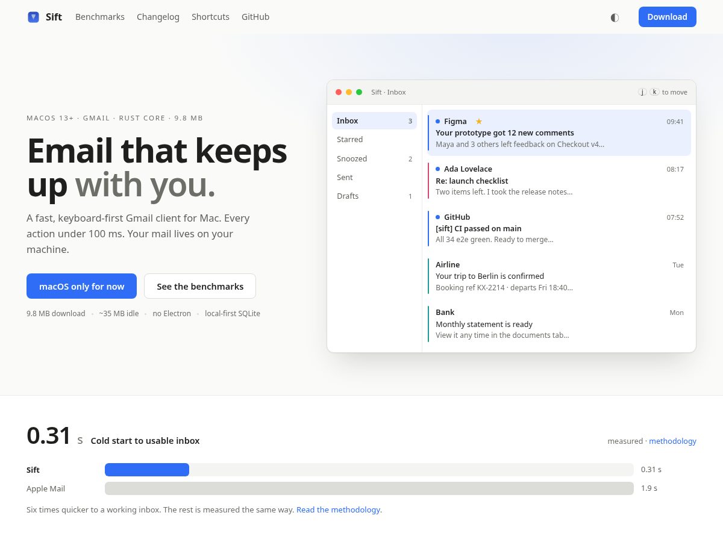Image resolution: width=723 pixels, height=542 pixels.
Task: Click the Booking ref KX-2214 preview text
Action: [x=504, y=287]
